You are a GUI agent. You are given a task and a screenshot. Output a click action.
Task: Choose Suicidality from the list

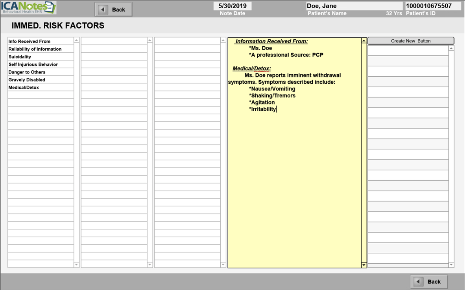coord(41,57)
